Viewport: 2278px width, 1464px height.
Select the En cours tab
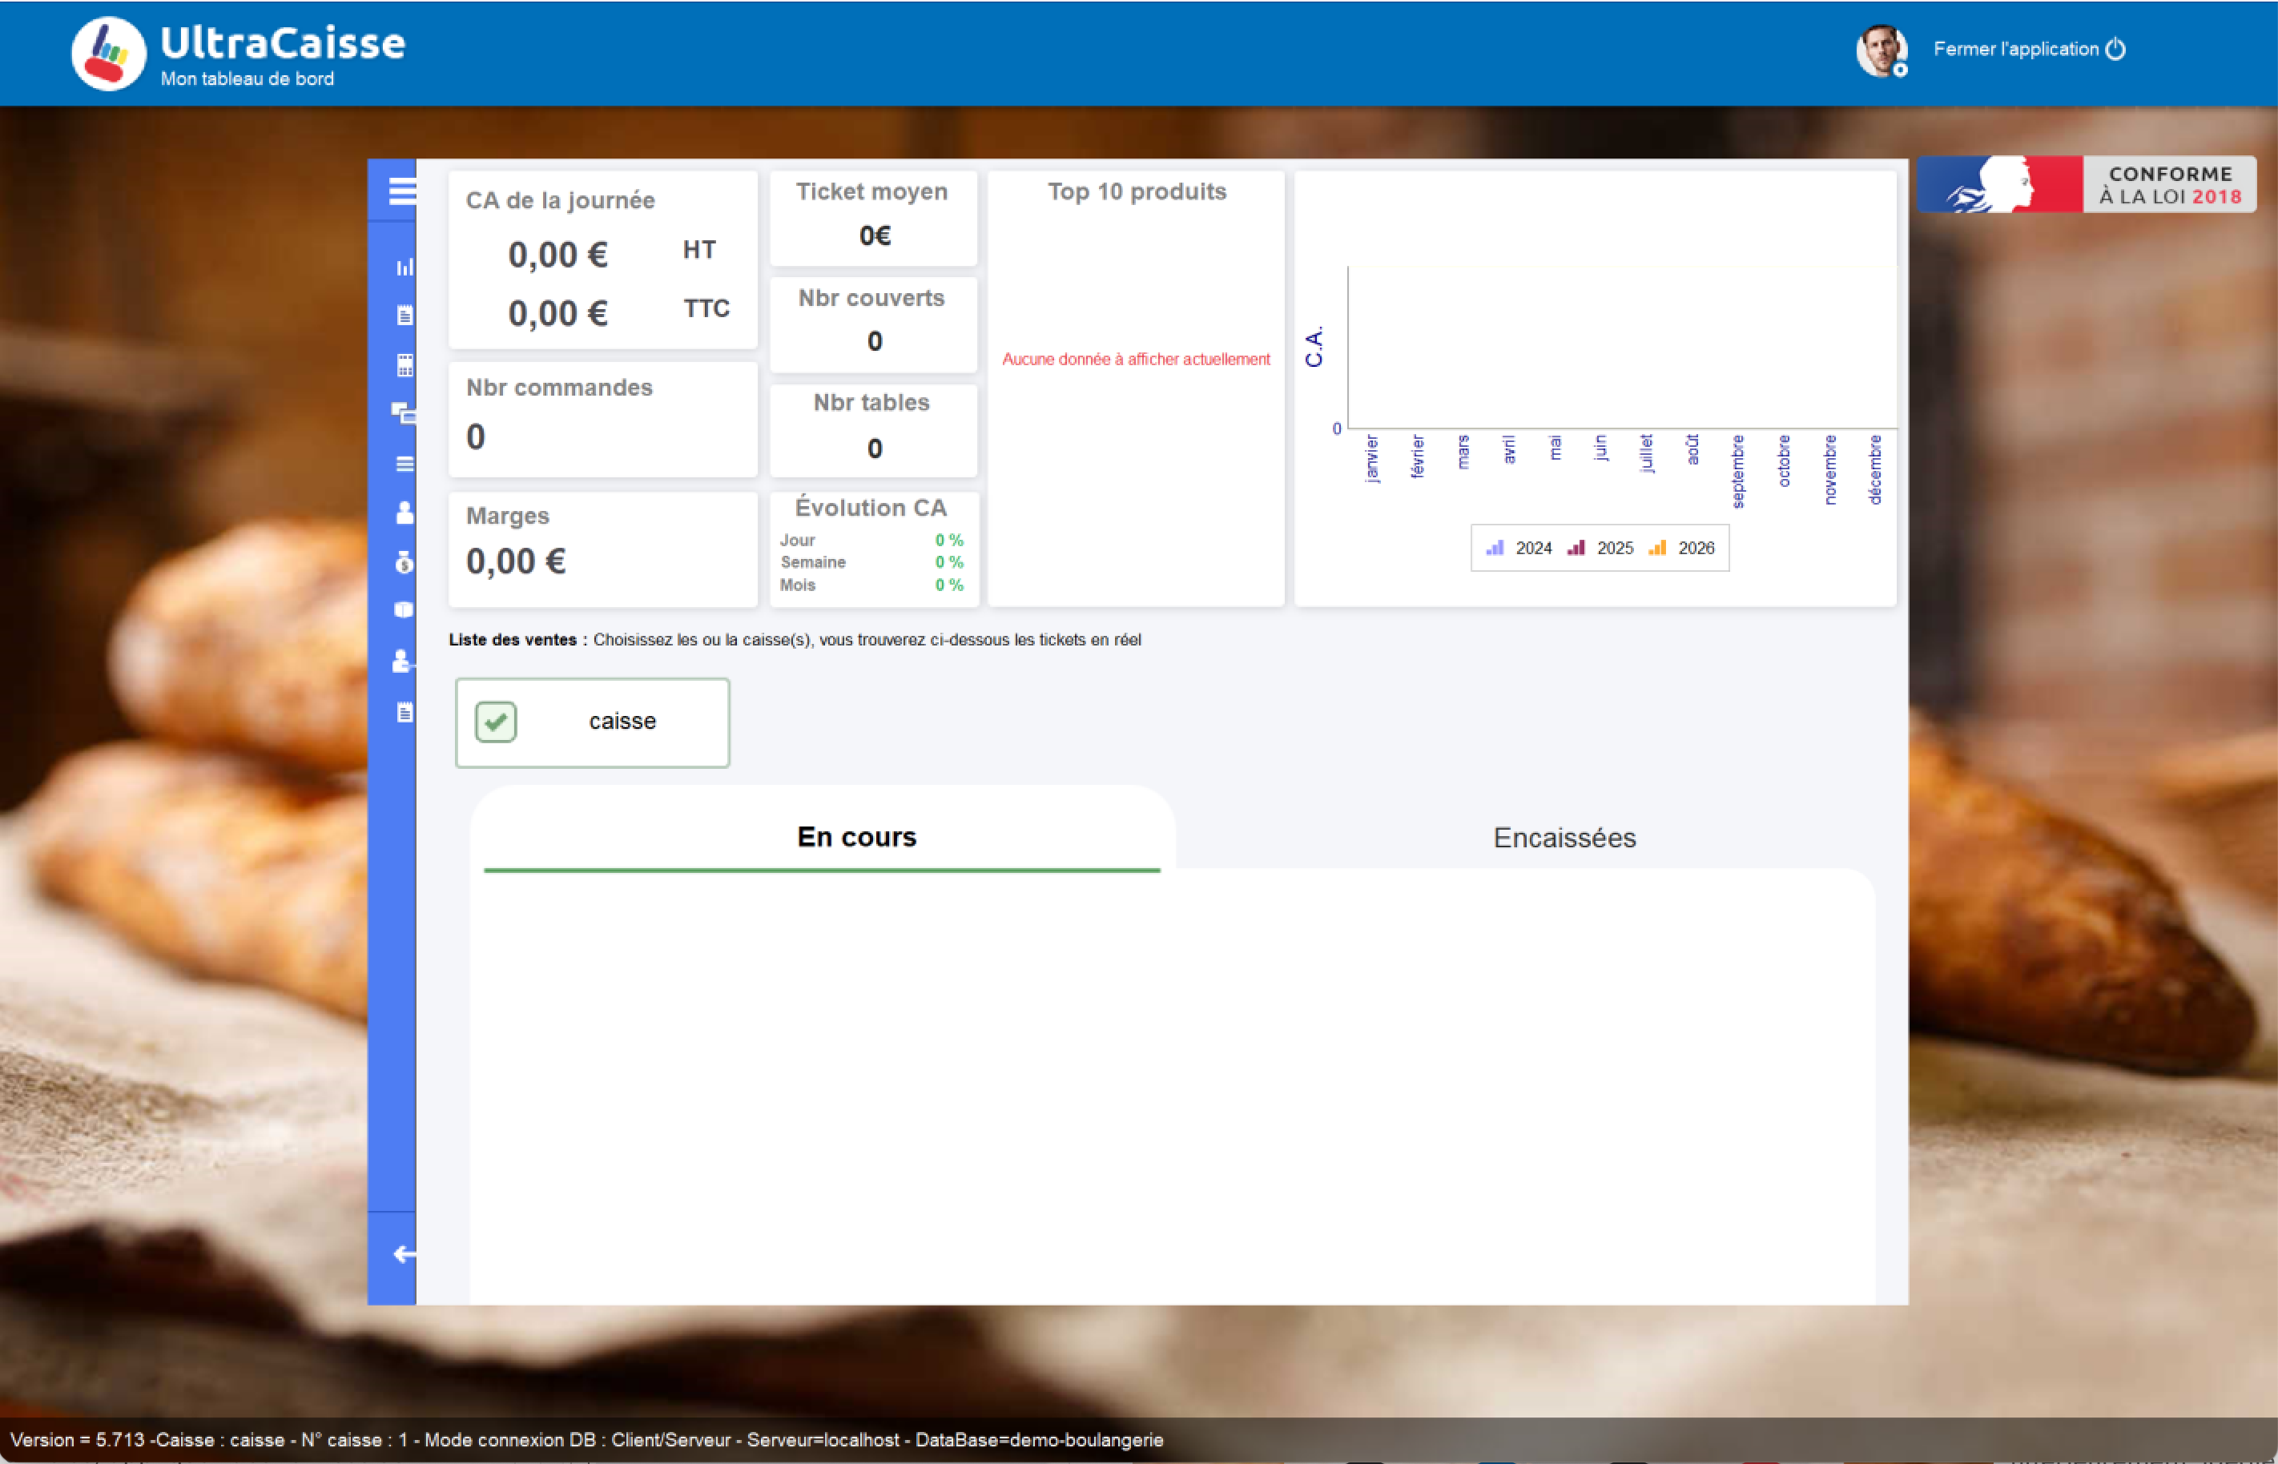pyautogui.click(x=855, y=837)
